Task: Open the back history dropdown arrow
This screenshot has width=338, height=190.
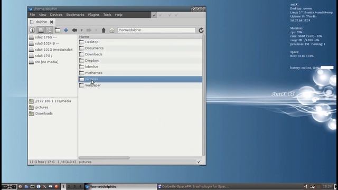Action: point(82,31)
